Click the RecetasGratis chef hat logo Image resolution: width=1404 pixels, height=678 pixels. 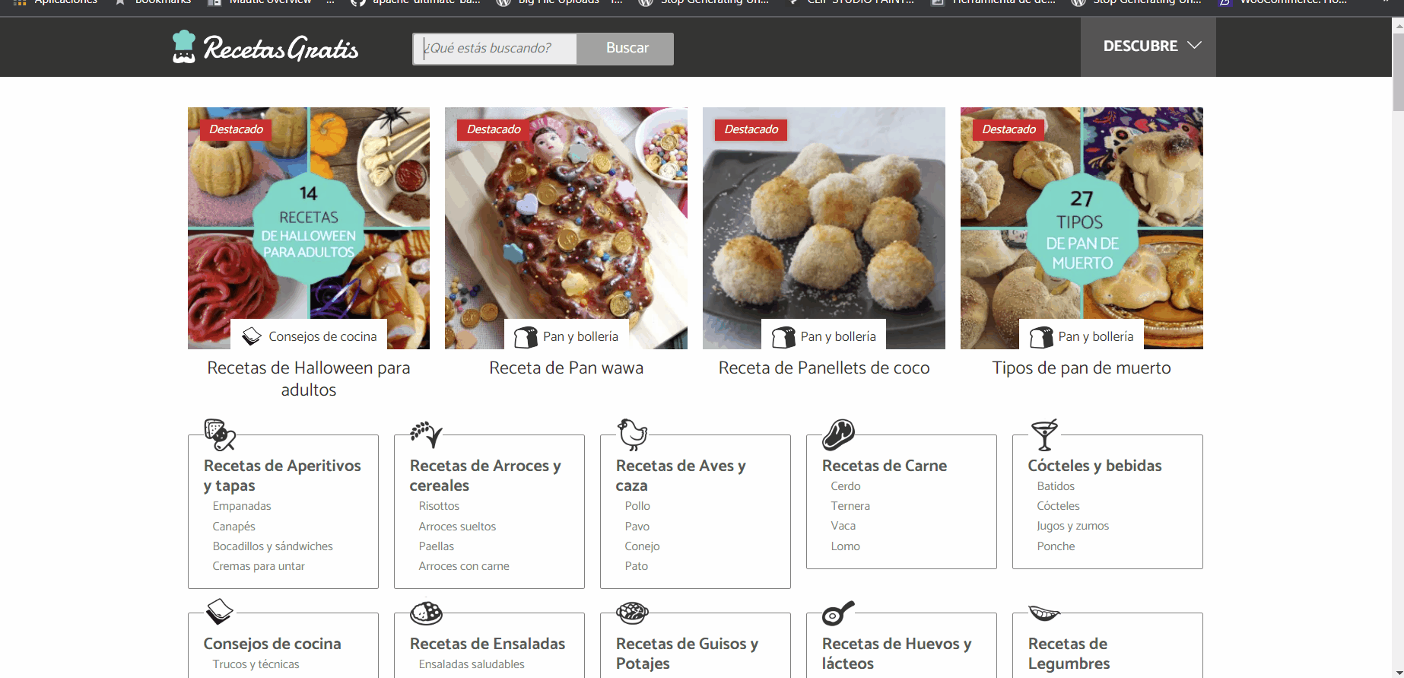click(184, 47)
